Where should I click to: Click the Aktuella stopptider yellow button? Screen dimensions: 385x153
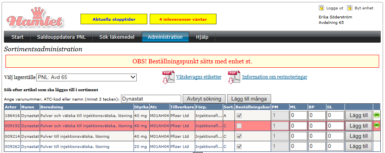(x=114, y=19)
